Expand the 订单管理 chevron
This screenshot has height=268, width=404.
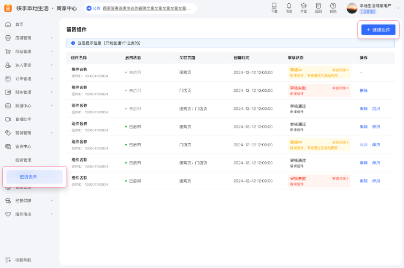[x=51, y=78]
